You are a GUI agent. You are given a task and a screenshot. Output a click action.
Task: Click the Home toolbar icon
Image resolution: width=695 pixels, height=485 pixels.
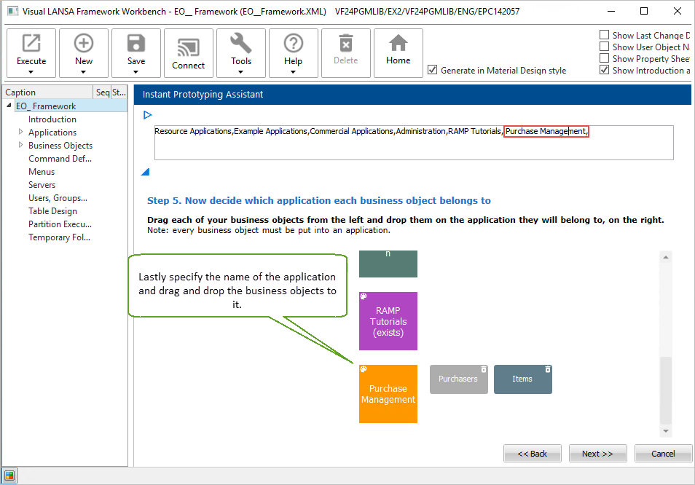(x=398, y=43)
